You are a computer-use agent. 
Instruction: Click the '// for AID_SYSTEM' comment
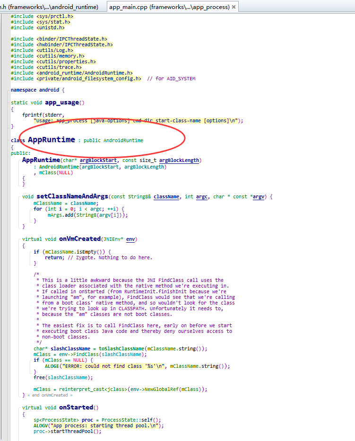click(171, 78)
